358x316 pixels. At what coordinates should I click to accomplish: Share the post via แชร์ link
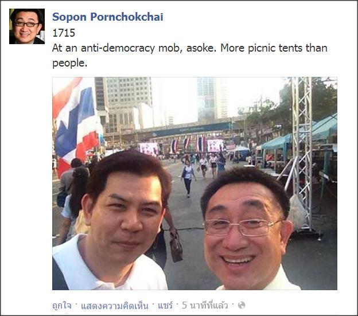click(x=165, y=305)
